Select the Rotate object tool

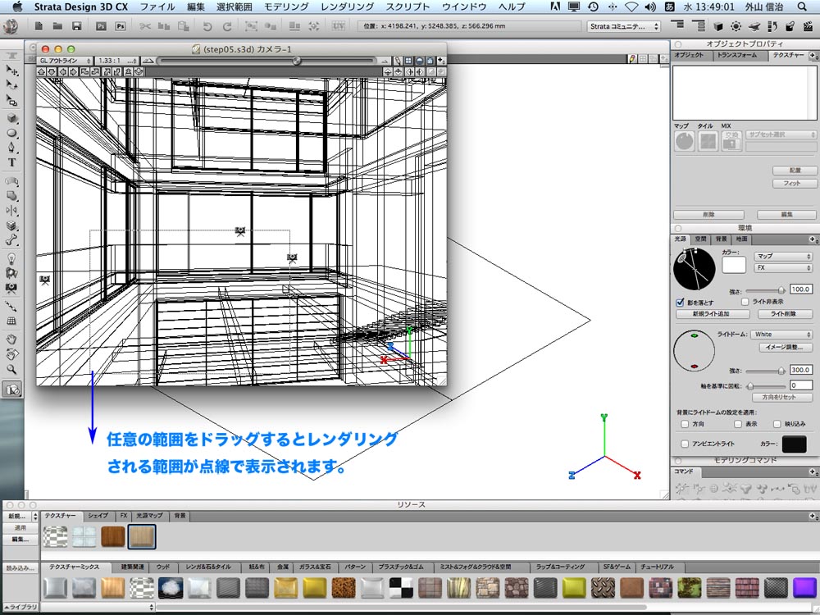coord(11,84)
